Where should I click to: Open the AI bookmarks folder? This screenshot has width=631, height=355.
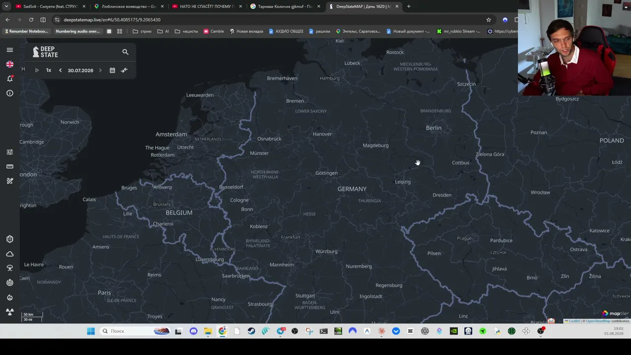[x=163, y=32]
